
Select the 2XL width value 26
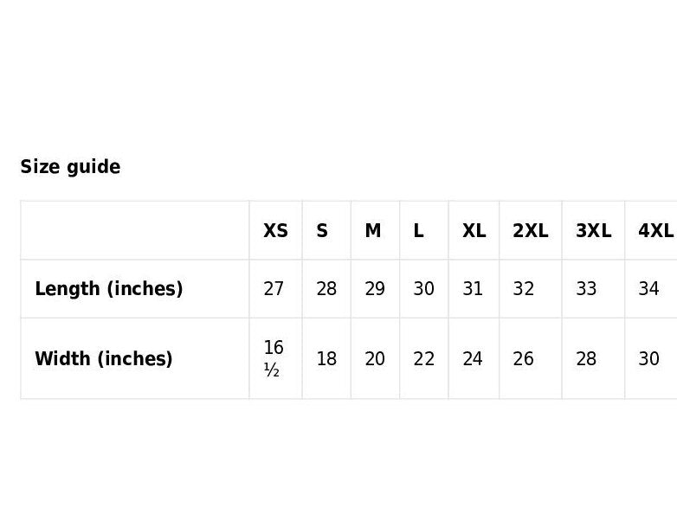[x=524, y=358]
